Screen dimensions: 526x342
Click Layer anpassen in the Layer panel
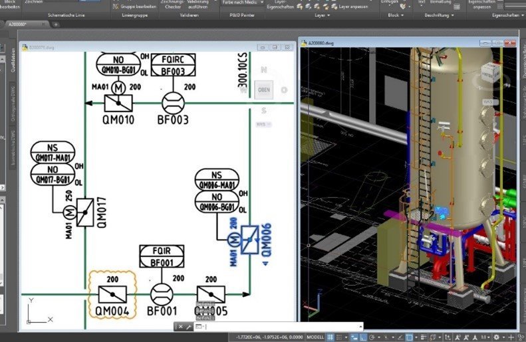coord(348,7)
